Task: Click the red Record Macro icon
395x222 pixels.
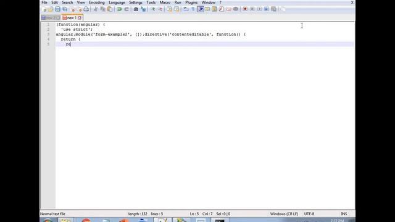Action: 245,9
